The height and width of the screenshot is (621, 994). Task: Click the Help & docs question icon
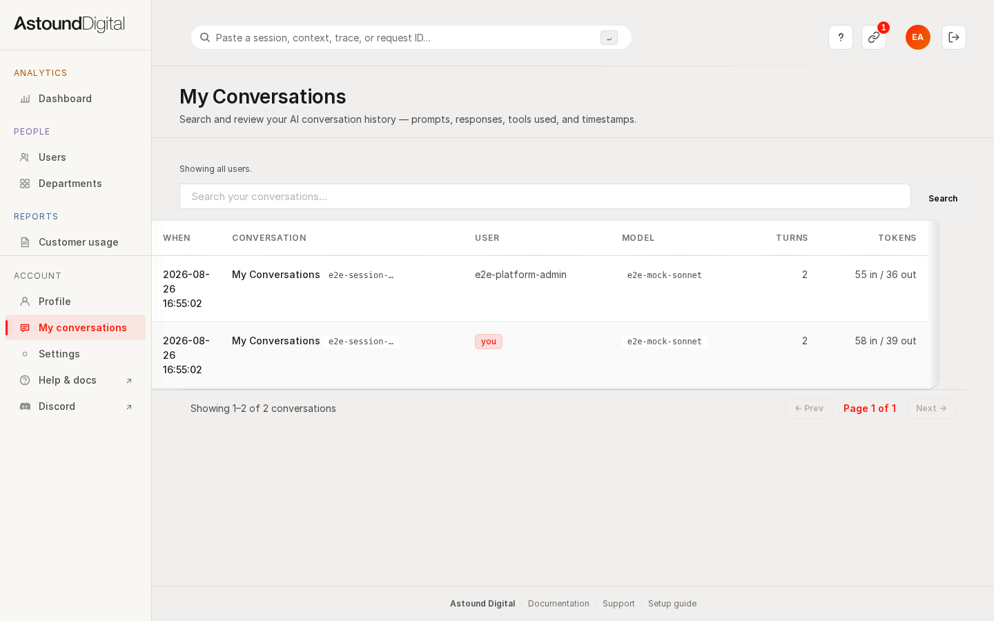(25, 380)
